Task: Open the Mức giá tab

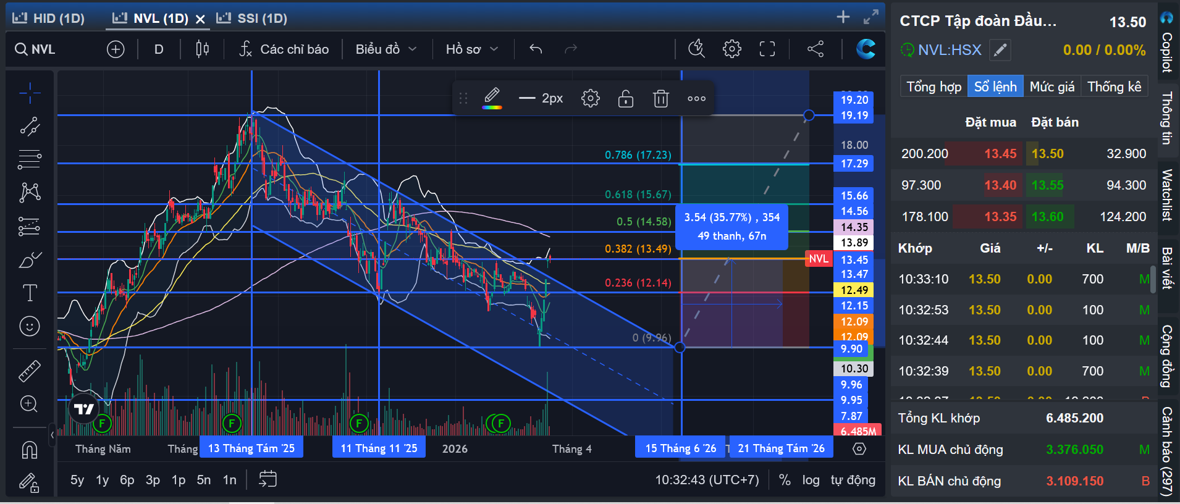Action: (x=1052, y=86)
